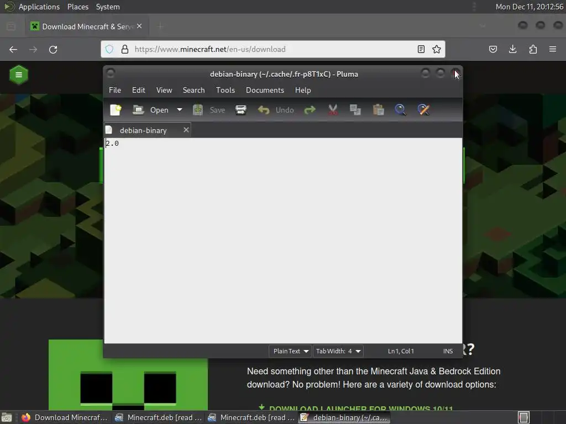Switch to debian-binary taskbar entry
Image resolution: width=566 pixels, height=424 pixels.
click(344, 417)
